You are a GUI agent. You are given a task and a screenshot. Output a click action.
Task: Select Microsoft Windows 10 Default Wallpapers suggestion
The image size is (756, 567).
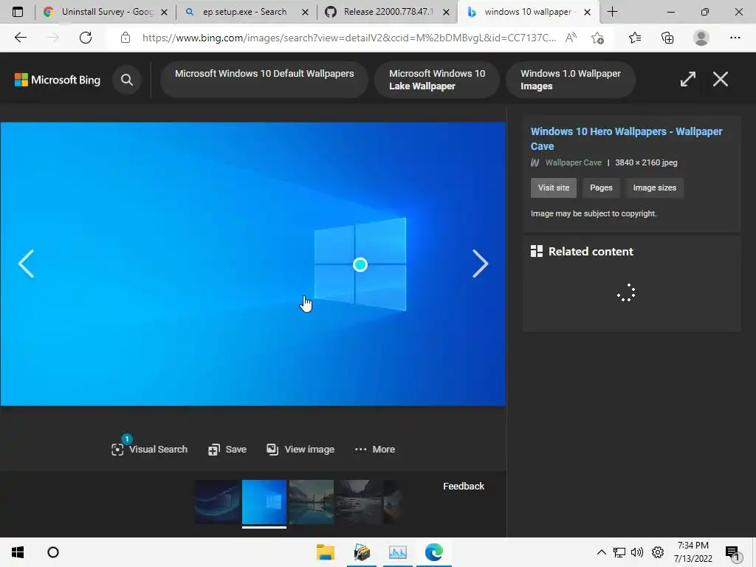click(264, 80)
